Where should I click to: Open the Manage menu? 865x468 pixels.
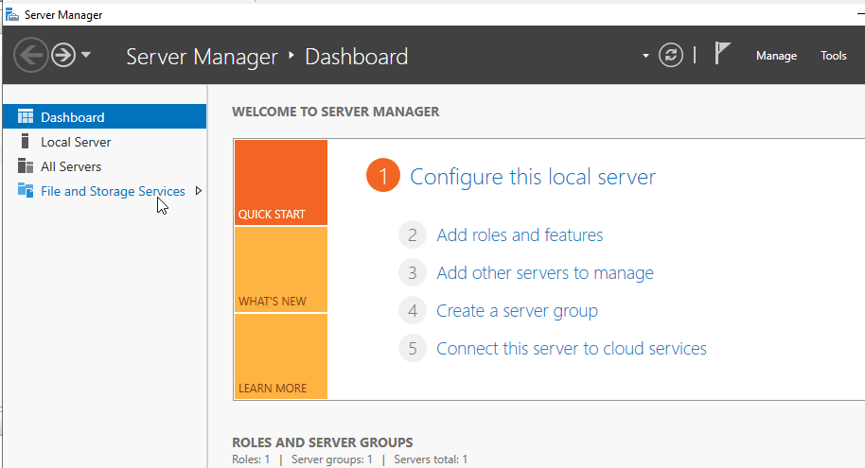point(776,56)
